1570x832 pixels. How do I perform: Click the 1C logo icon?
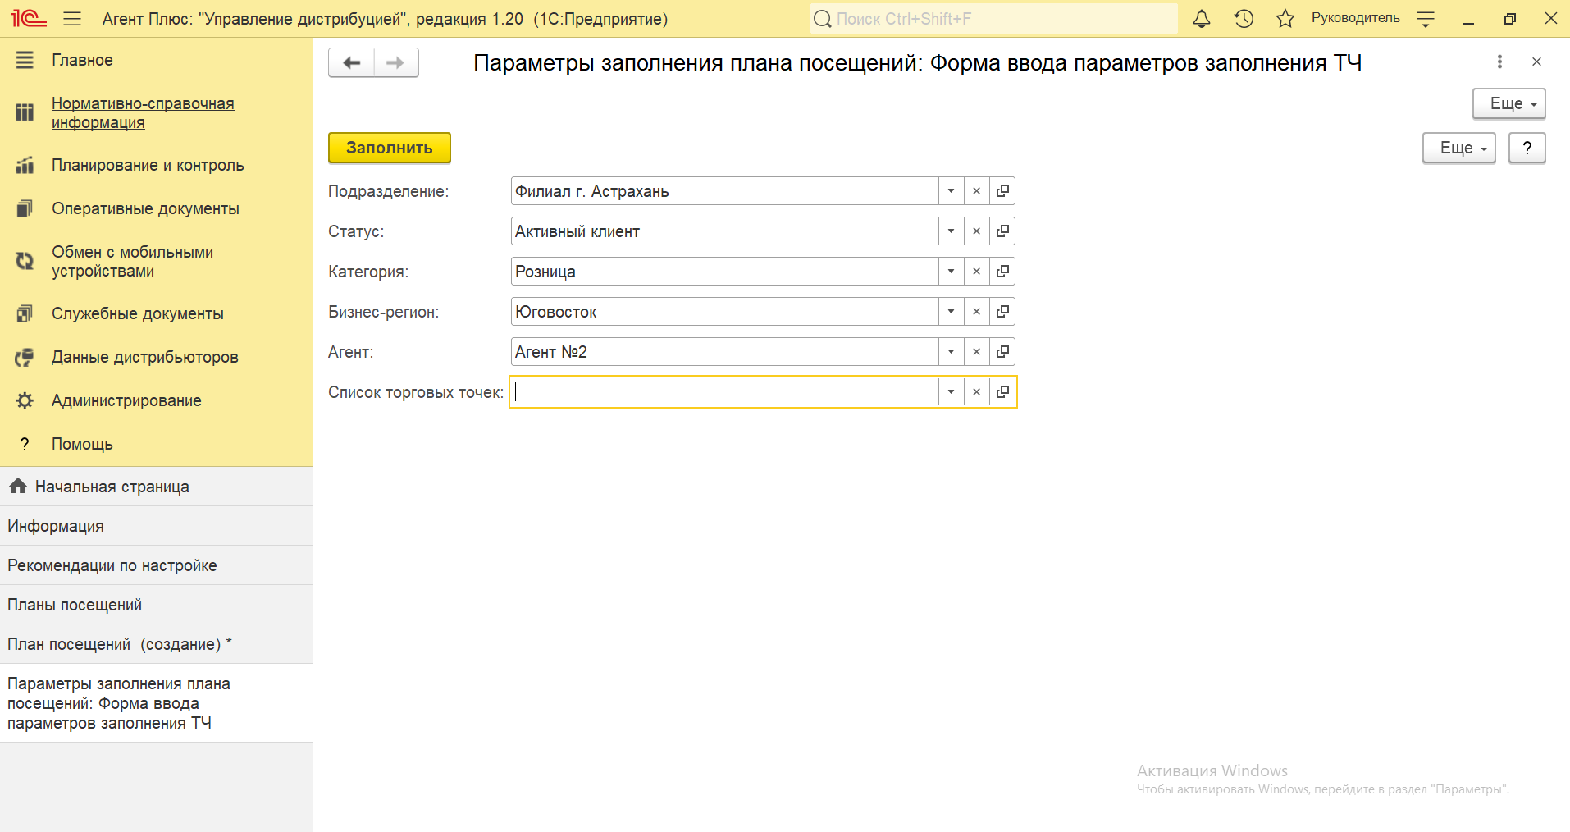pyautogui.click(x=29, y=18)
